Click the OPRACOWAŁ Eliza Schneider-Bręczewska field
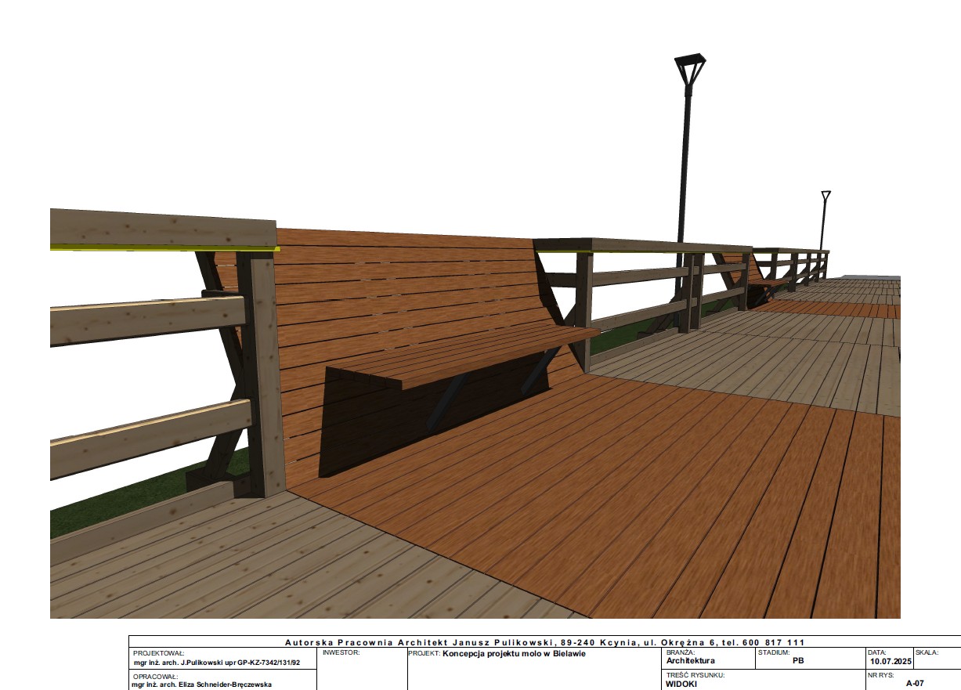Viewport: 961px width, 690px height. point(202,685)
